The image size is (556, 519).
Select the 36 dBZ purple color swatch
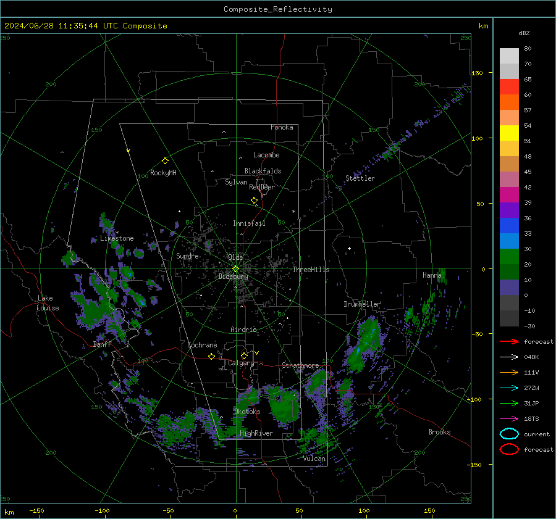click(509, 210)
